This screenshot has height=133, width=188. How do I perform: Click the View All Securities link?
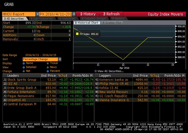coord(109,71)
